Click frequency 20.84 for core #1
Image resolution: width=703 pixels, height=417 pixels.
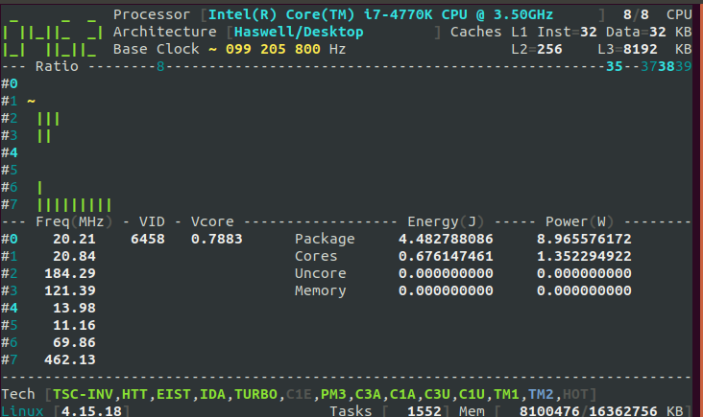pos(74,256)
